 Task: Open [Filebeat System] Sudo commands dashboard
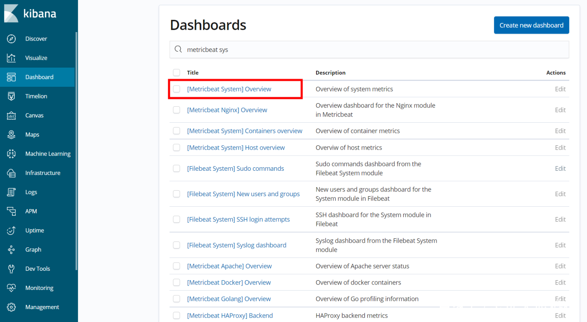click(x=235, y=168)
